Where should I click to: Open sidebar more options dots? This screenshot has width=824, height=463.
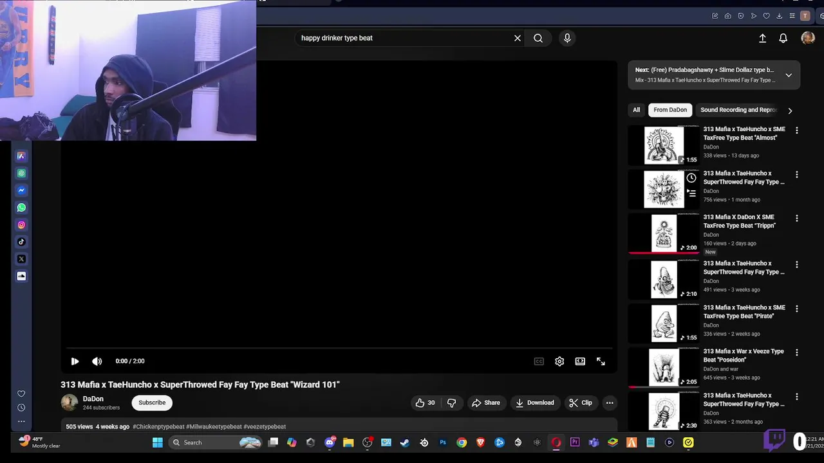[x=21, y=421]
